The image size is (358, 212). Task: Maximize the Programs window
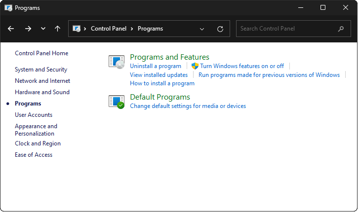(323, 8)
